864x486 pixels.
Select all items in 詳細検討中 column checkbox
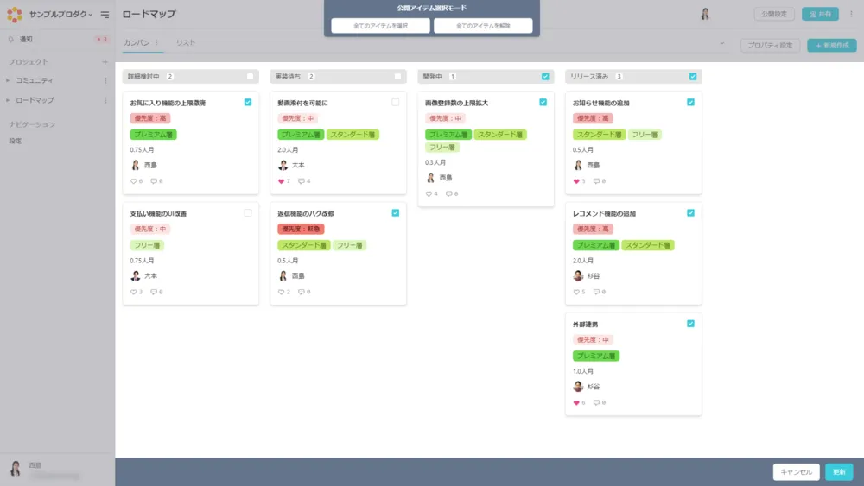[250, 77]
